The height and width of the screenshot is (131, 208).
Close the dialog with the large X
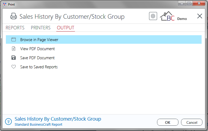pos(200,16)
